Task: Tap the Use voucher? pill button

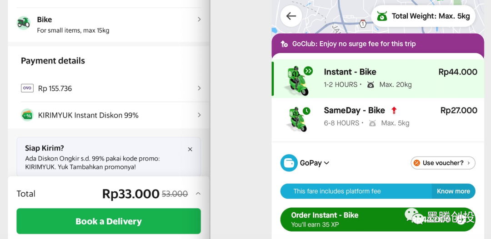Action: tap(443, 163)
